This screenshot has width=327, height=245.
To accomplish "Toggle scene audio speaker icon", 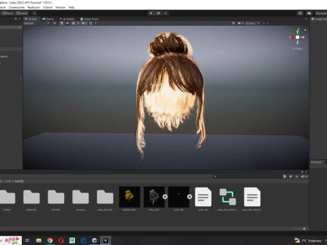I will click(67, 23).
